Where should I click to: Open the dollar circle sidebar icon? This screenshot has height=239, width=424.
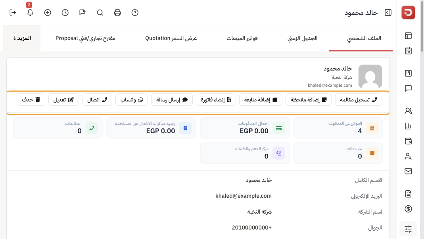(x=408, y=209)
